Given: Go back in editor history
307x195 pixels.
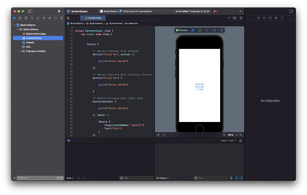Looking at the screenshot, I should [74, 18].
